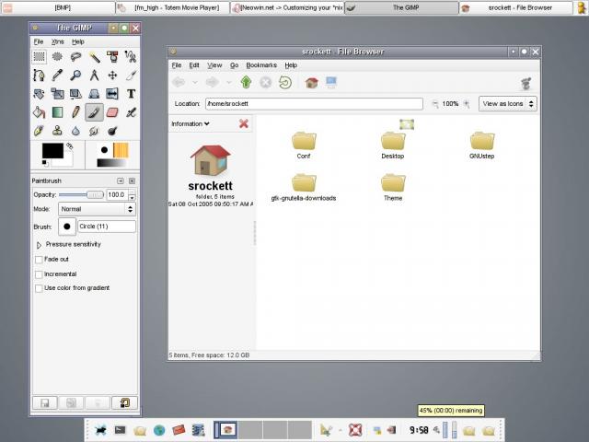Open the View menu in File Browser
This screenshot has width=589, height=442.
[x=214, y=65]
